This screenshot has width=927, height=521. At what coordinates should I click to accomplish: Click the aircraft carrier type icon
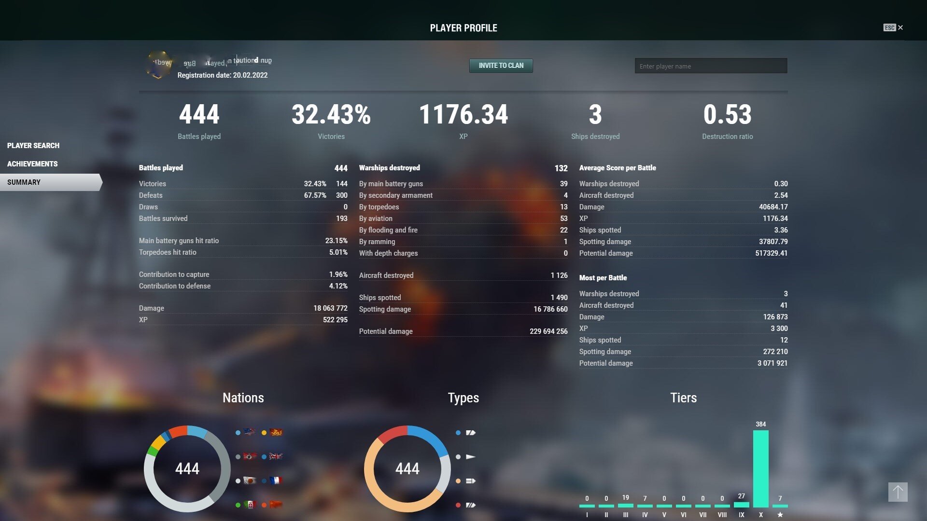click(x=471, y=481)
